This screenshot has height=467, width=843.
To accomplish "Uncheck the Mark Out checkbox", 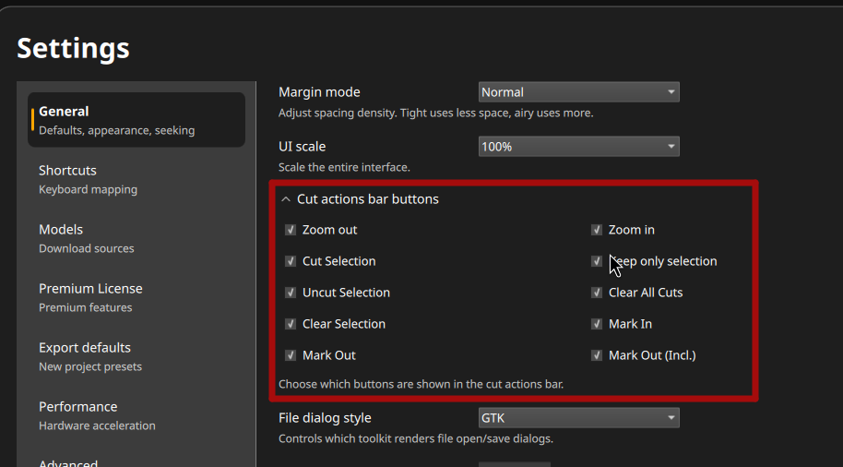I will pyautogui.click(x=291, y=355).
